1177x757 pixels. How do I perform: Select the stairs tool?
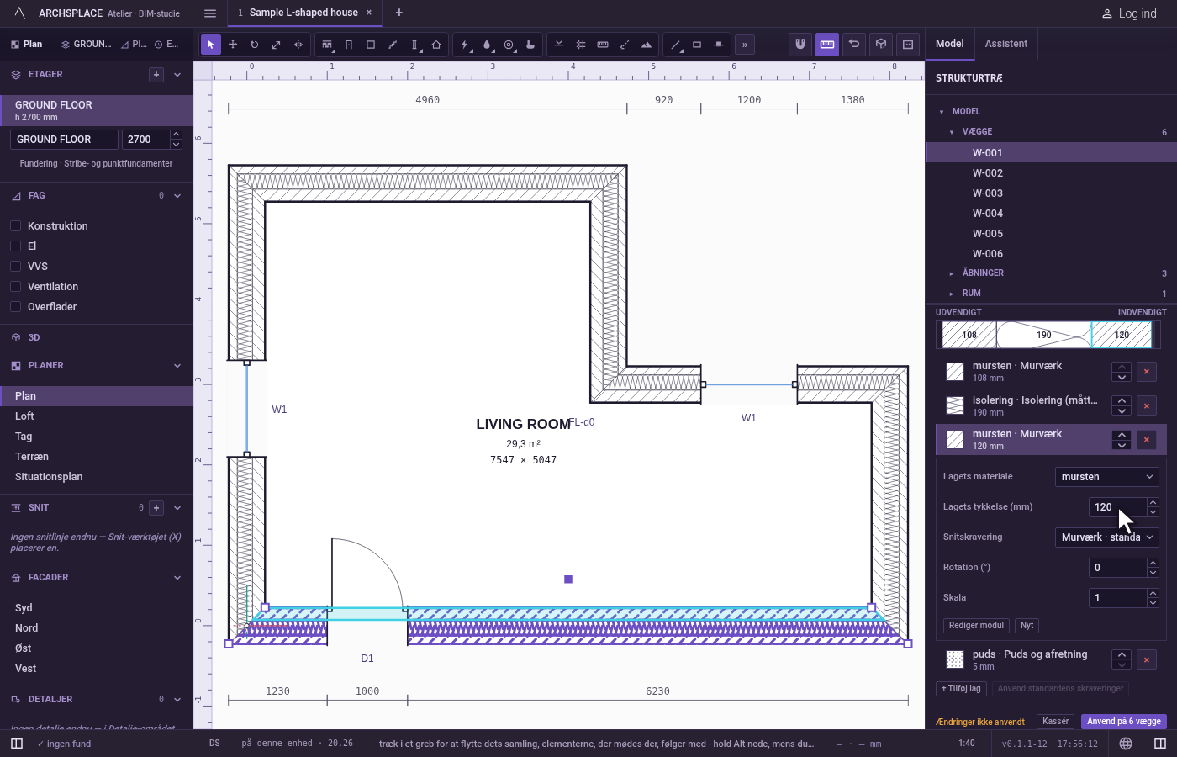point(393,45)
